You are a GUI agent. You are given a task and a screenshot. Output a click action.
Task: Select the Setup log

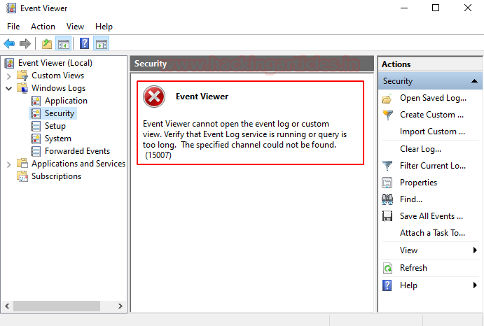pos(55,126)
